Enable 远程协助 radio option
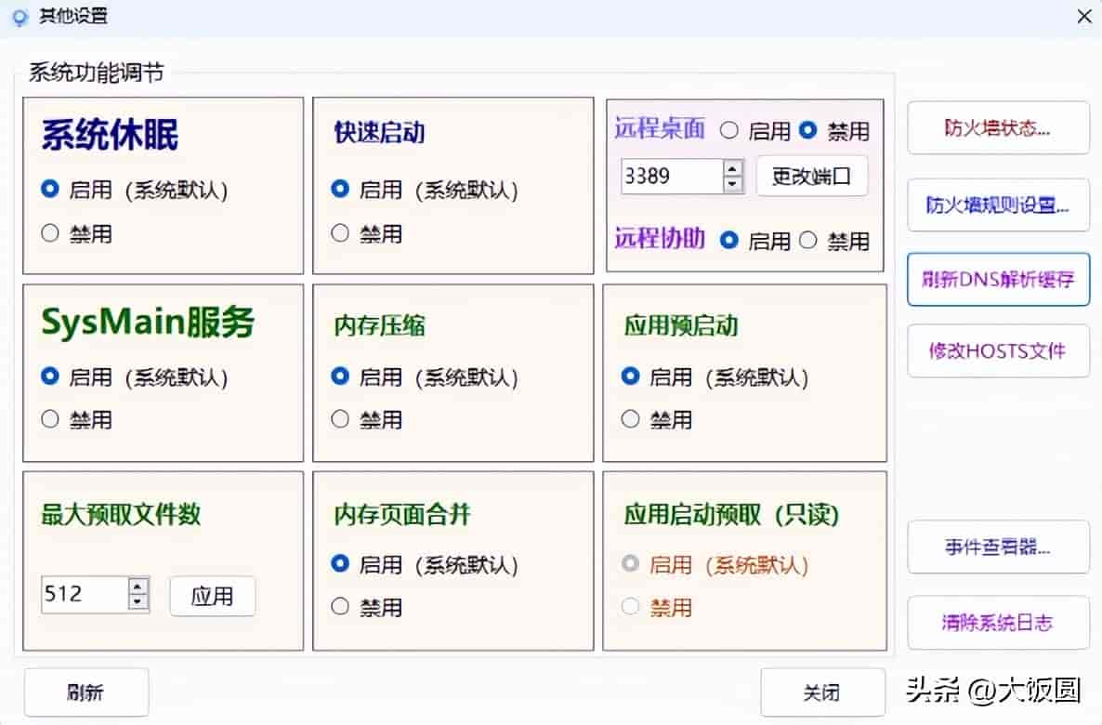Screen dimensions: 1102x725 pyautogui.click(x=729, y=241)
